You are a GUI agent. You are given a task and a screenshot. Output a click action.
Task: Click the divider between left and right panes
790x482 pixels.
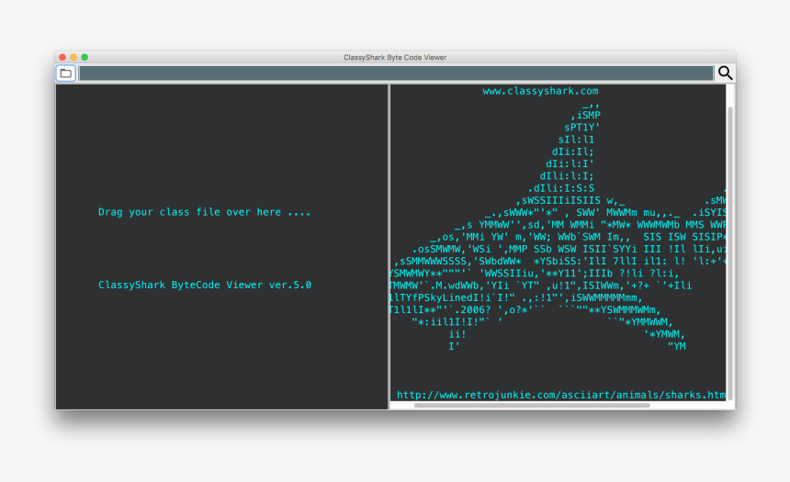389,246
